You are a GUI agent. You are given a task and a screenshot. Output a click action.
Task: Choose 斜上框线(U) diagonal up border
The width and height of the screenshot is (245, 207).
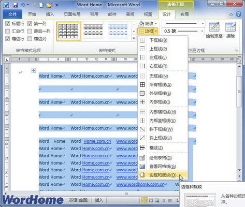(163, 138)
